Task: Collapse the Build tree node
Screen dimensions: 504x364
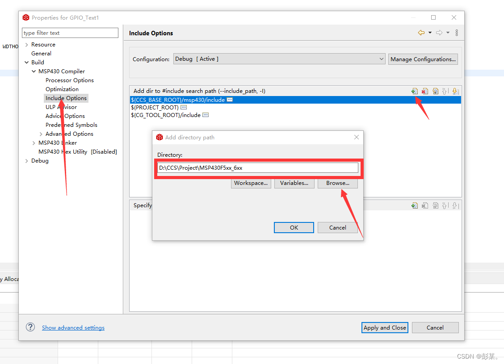Action: [x=27, y=63]
